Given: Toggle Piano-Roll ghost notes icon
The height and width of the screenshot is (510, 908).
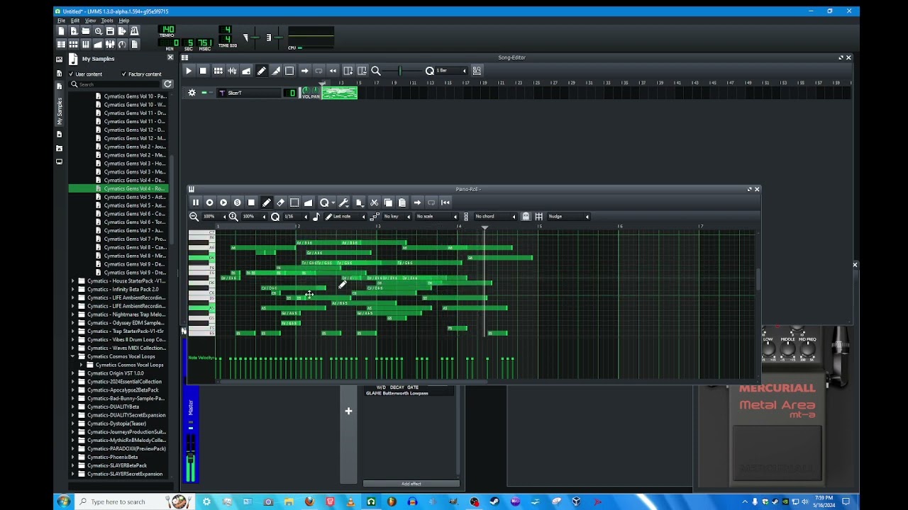Looking at the screenshot, I should click(526, 217).
